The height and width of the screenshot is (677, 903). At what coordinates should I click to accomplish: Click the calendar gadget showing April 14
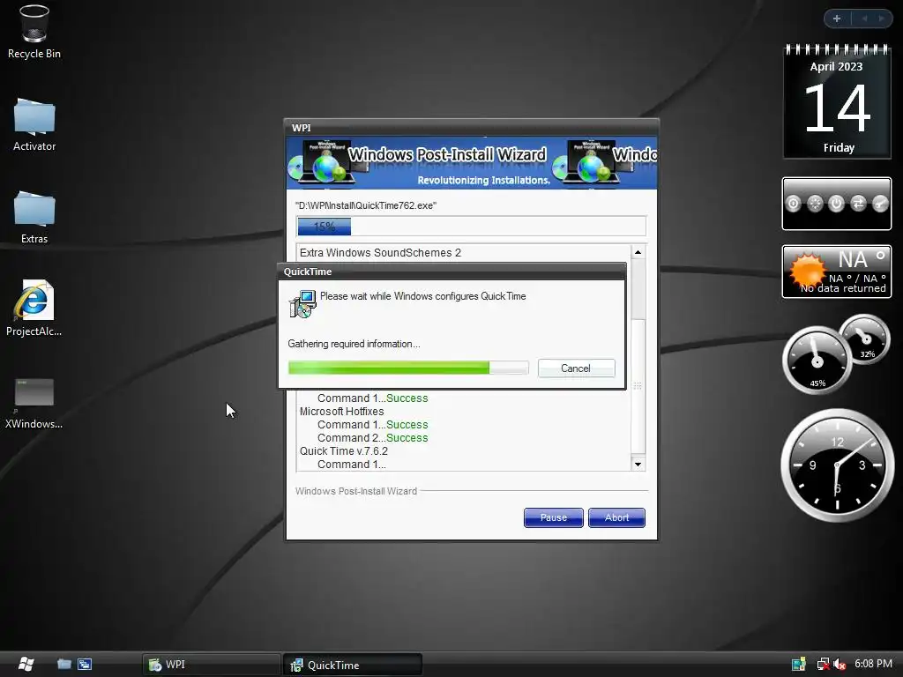(x=837, y=101)
